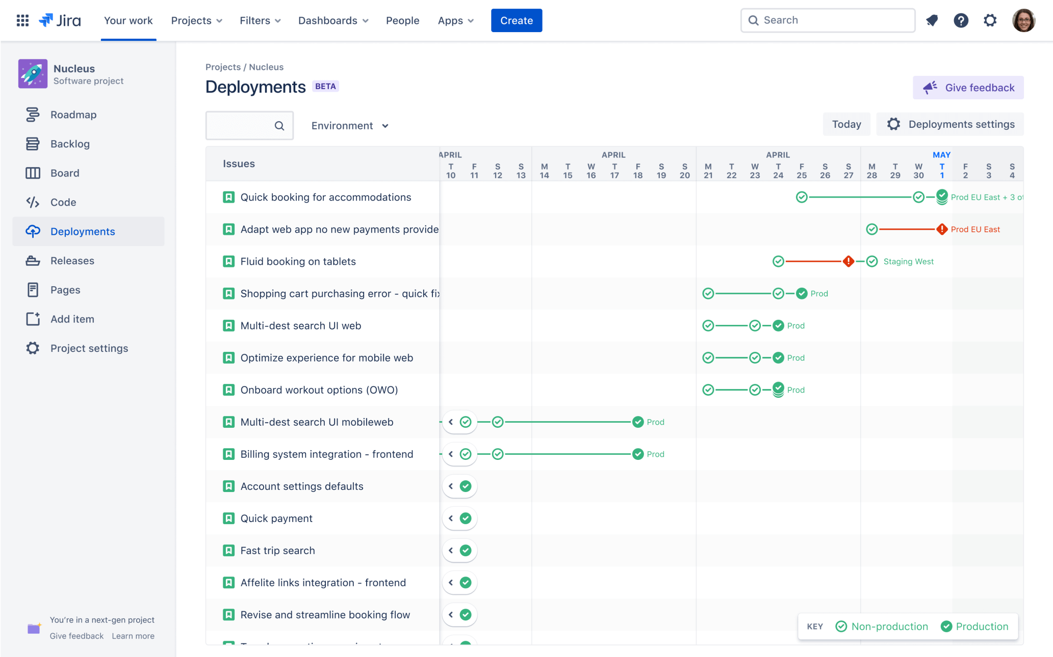Select the Filters menu item

click(261, 20)
